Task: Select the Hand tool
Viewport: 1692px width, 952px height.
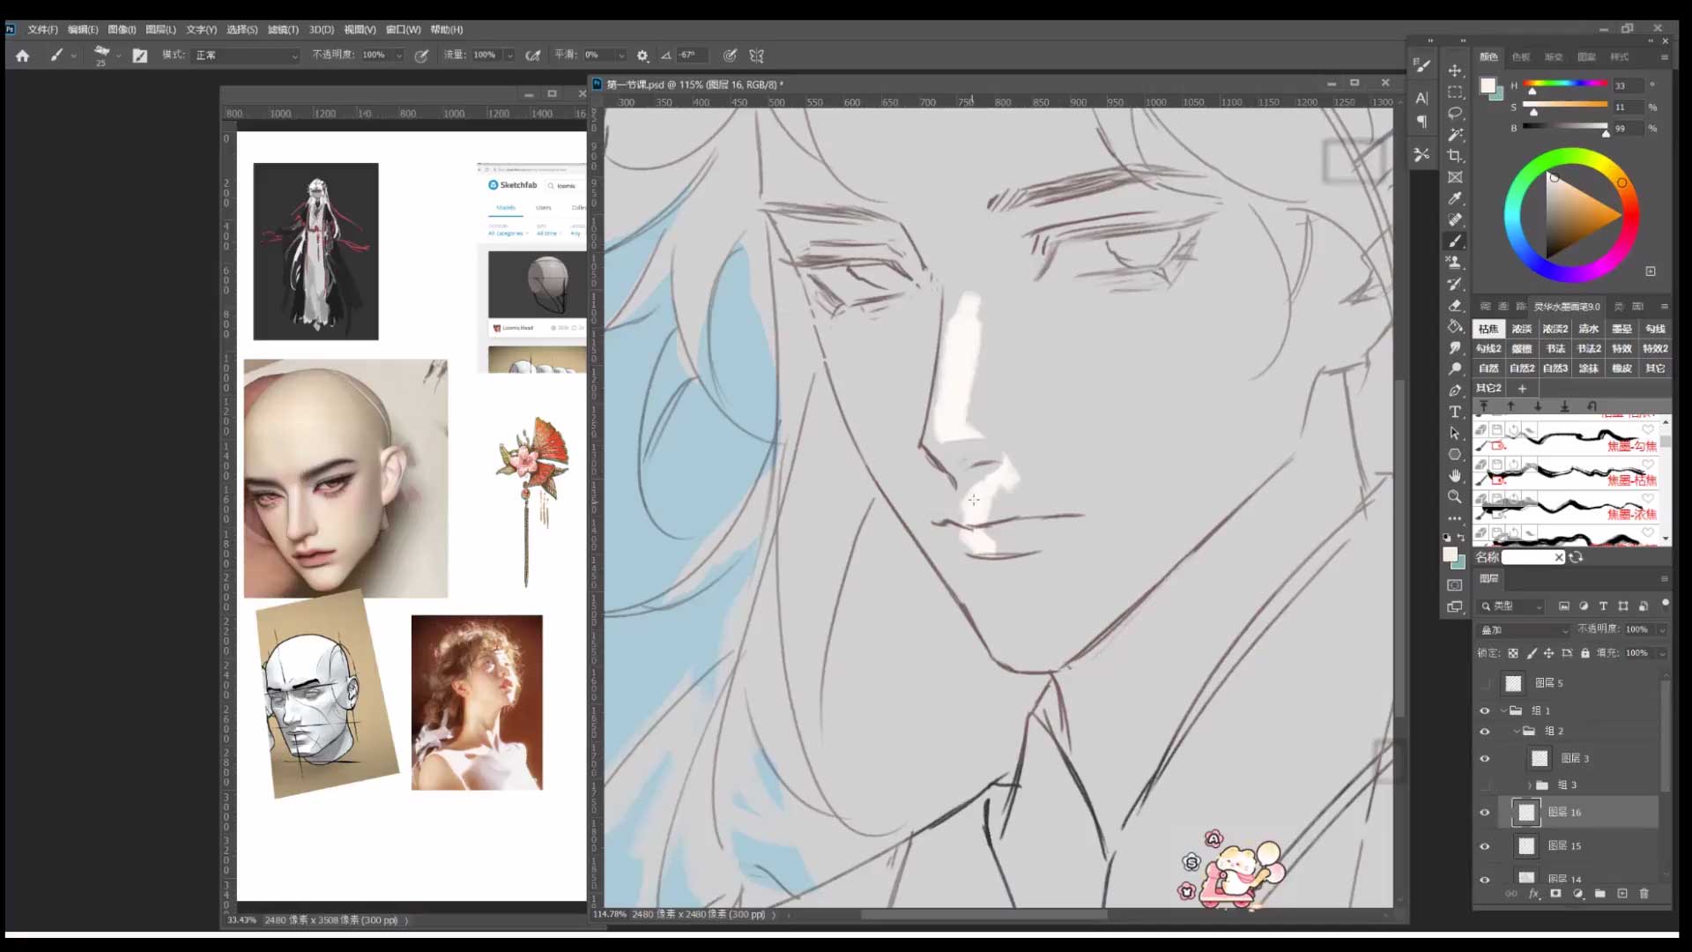Action: point(1455,476)
